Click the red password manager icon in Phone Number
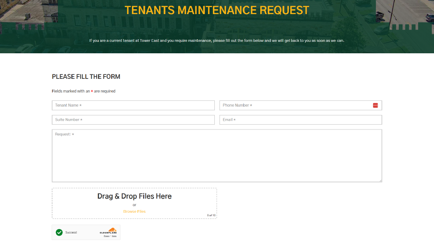Screen dimensions: 434x244 pyautogui.click(x=375, y=105)
